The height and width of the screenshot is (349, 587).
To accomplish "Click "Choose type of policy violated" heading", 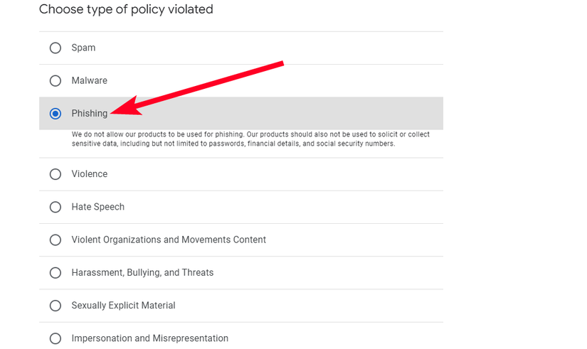I will (126, 10).
